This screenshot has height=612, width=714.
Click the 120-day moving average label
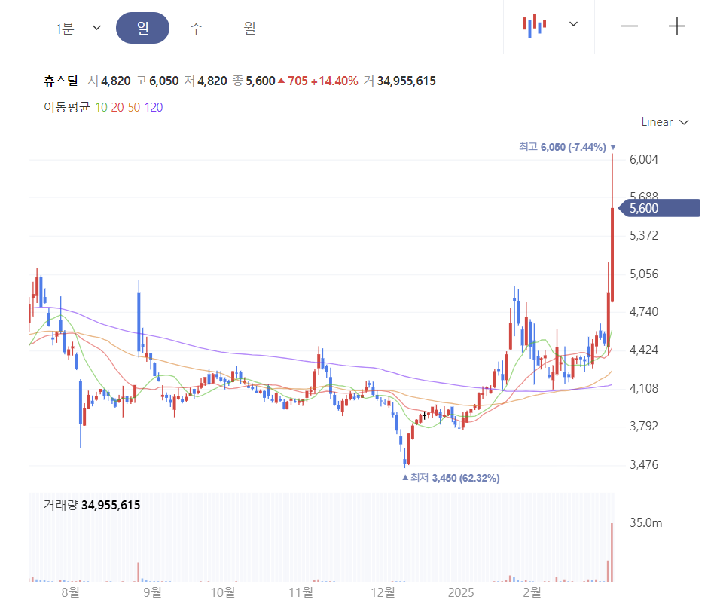pos(154,108)
